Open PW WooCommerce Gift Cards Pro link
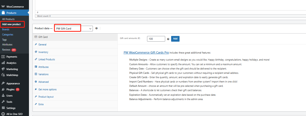This screenshot has height=116, width=306. coord(146,52)
